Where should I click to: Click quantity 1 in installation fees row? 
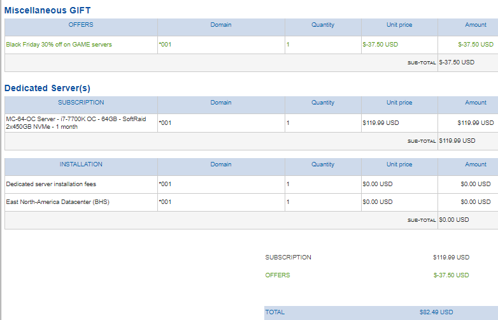[x=288, y=184]
